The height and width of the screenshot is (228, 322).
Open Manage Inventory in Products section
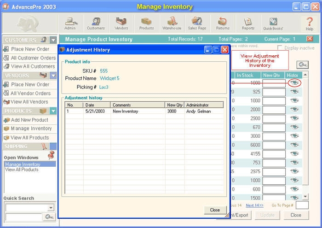30,129
